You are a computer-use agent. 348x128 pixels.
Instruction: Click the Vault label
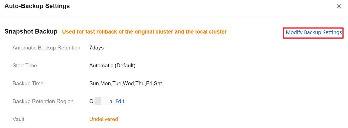click(x=18, y=119)
